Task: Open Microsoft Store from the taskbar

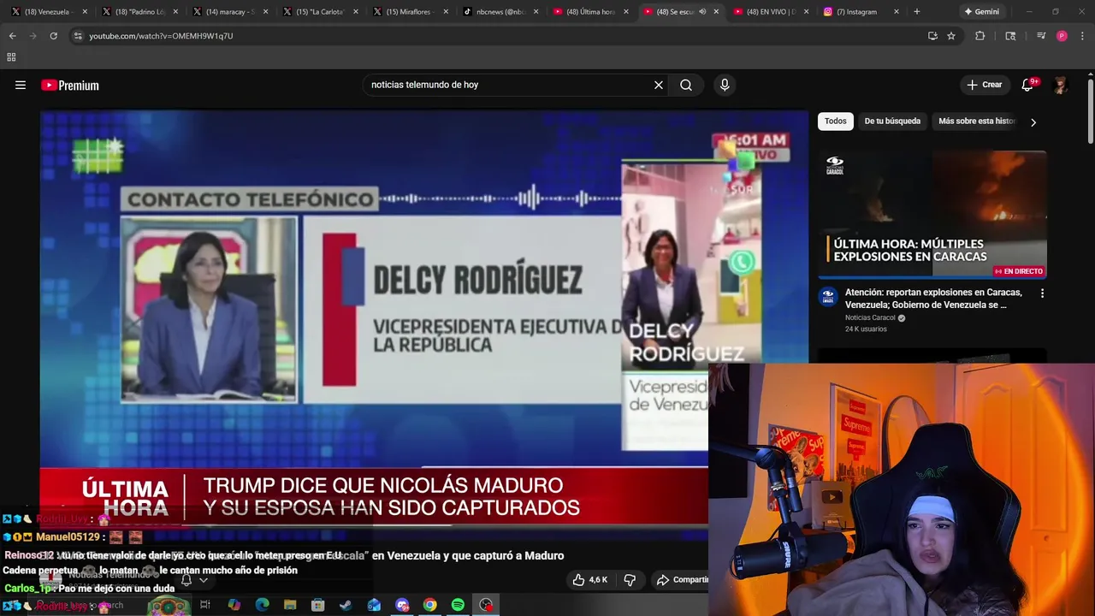Action: [x=318, y=605]
